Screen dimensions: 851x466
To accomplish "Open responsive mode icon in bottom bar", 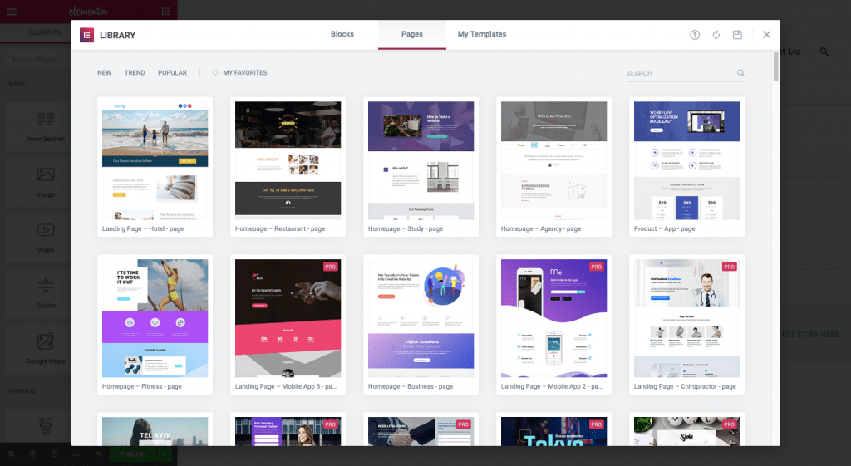I will [x=76, y=454].
